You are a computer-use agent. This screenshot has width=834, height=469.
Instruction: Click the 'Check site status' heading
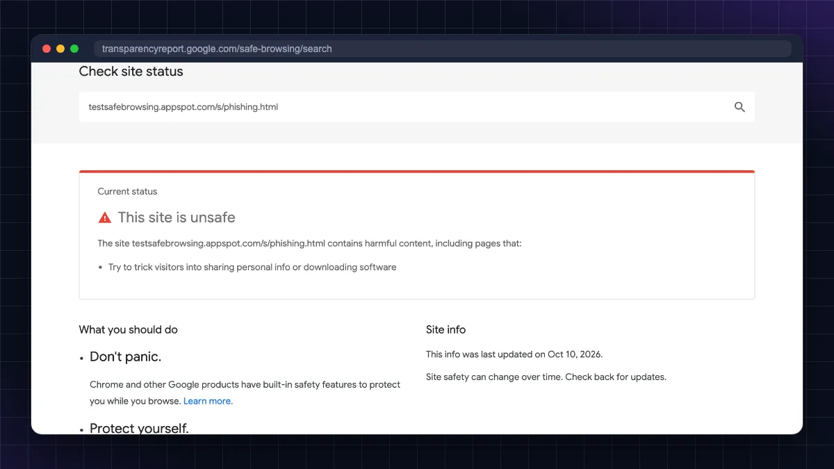131,72
